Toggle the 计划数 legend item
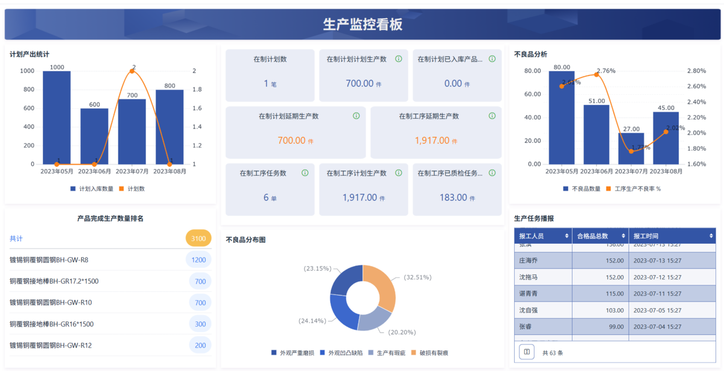This screenshot has height=371, width=724. point(132,189)
